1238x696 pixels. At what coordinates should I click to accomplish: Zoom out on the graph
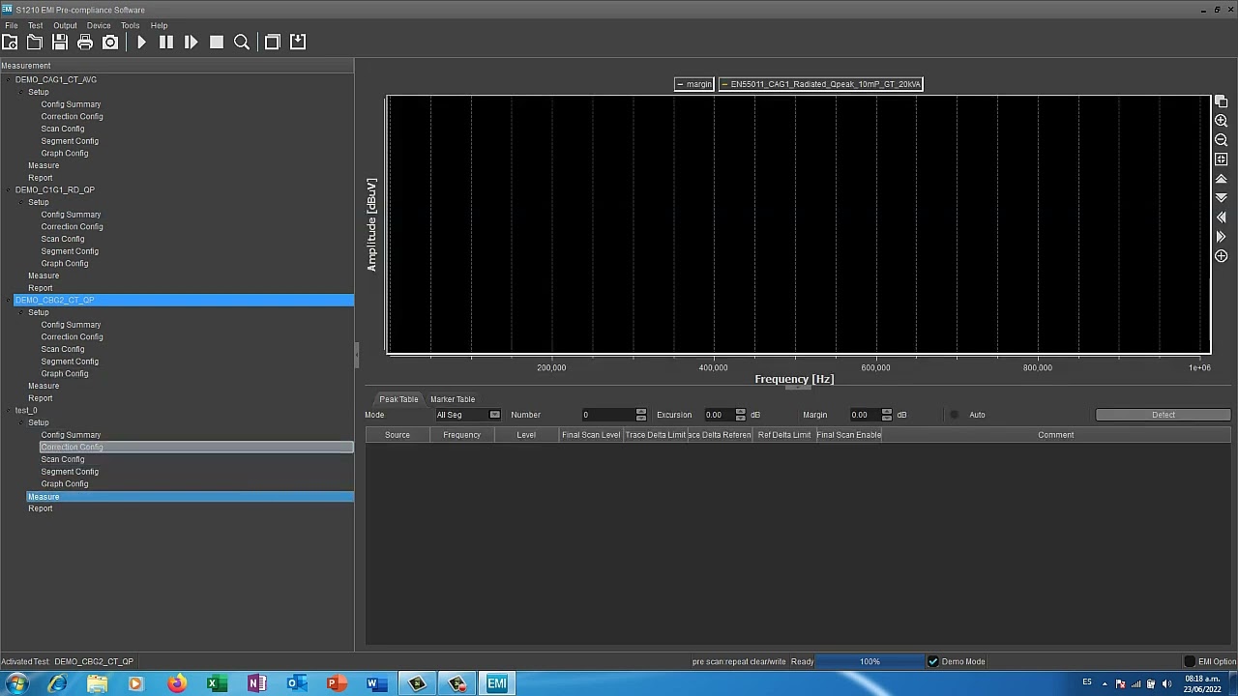click(1221, 140)
